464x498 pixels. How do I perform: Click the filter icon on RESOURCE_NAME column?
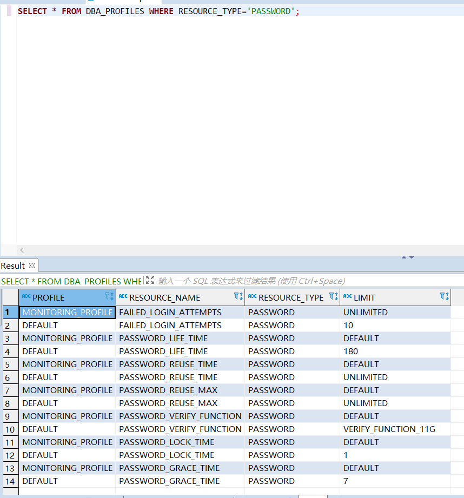(238, 296)
